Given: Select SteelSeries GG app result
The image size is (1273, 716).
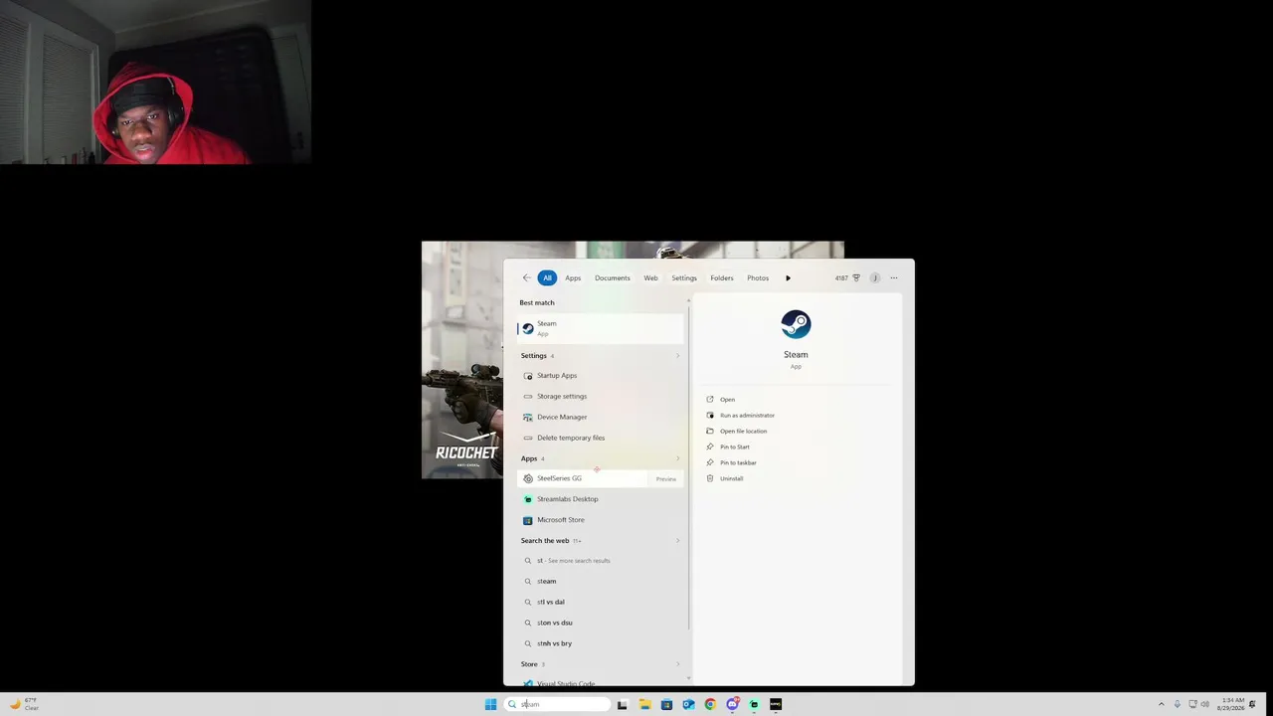Looking at the screenshot, I should [601, 478].
